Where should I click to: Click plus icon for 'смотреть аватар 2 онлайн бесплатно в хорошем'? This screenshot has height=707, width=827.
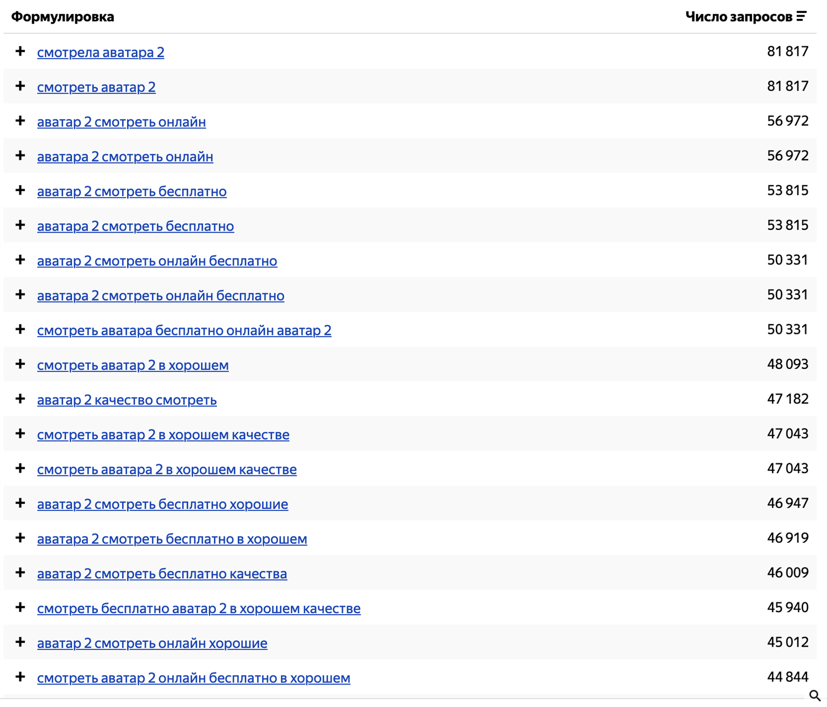coord(20,676)
